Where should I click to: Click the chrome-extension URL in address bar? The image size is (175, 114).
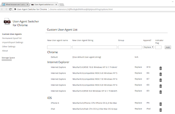[81, 9]
